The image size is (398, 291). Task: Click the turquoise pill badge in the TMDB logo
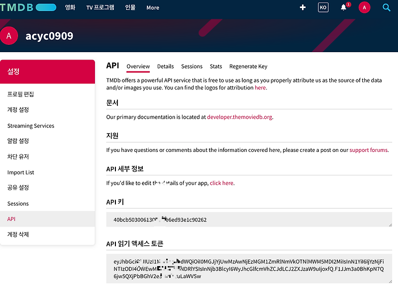click(x=46, y=7)
